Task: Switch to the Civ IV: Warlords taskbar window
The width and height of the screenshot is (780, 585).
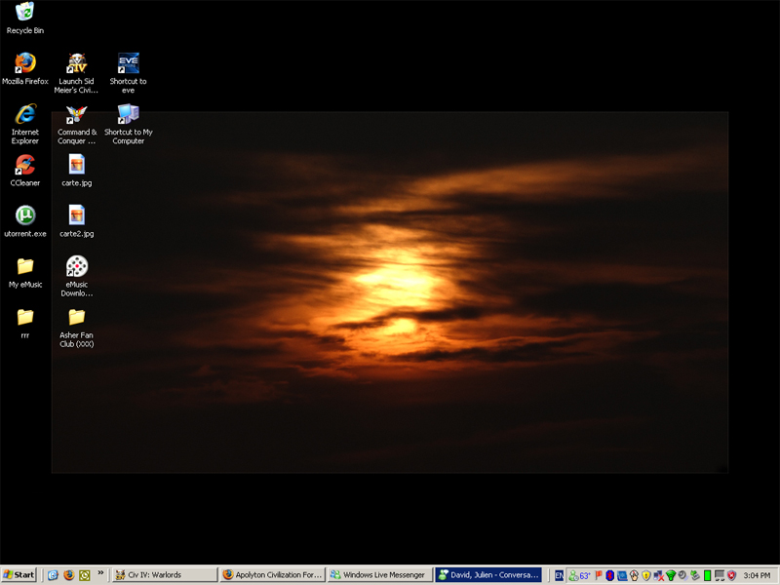Action: tap(163, 575)
